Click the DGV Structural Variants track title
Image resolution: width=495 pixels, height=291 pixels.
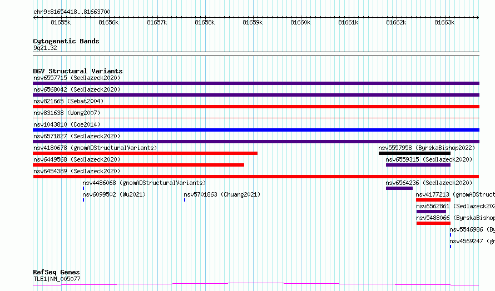(x=78, y=71)
